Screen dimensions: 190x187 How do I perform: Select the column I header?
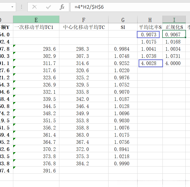point(174,20)
